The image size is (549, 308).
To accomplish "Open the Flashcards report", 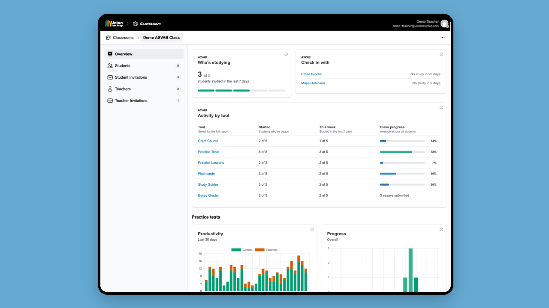I will point(206,174).
